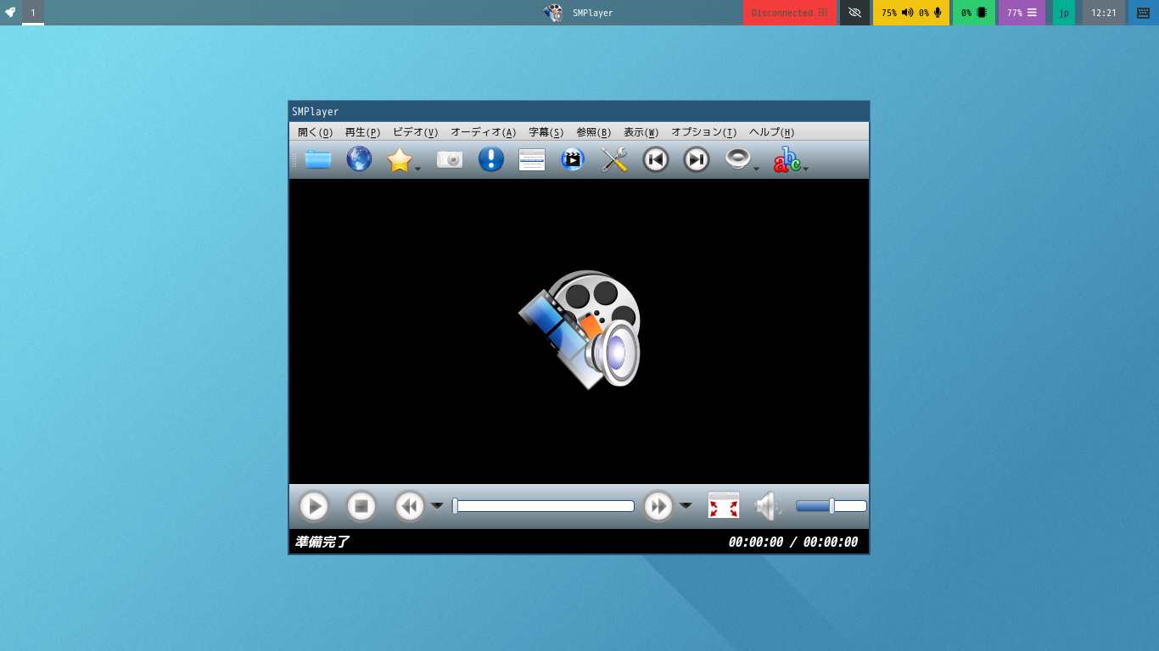Open the 表示(W) menu
Image resolution: width=1159 pixels, height=651 pixels.
(x=641, y=132)
